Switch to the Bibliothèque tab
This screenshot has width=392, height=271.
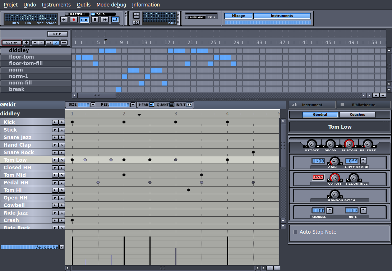[363, 105]
